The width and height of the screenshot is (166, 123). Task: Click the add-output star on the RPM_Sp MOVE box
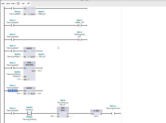pos(29,14)
